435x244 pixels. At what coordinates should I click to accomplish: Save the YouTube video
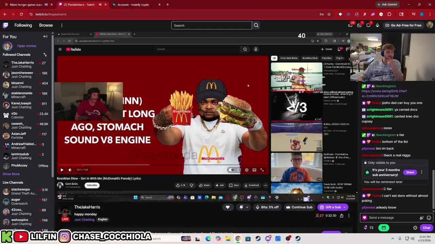pyautogui.click(x=234, y=185)
